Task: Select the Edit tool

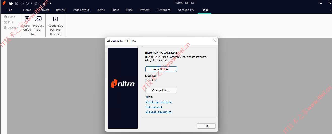Action: pyautogui.click(x=8, y=22)
